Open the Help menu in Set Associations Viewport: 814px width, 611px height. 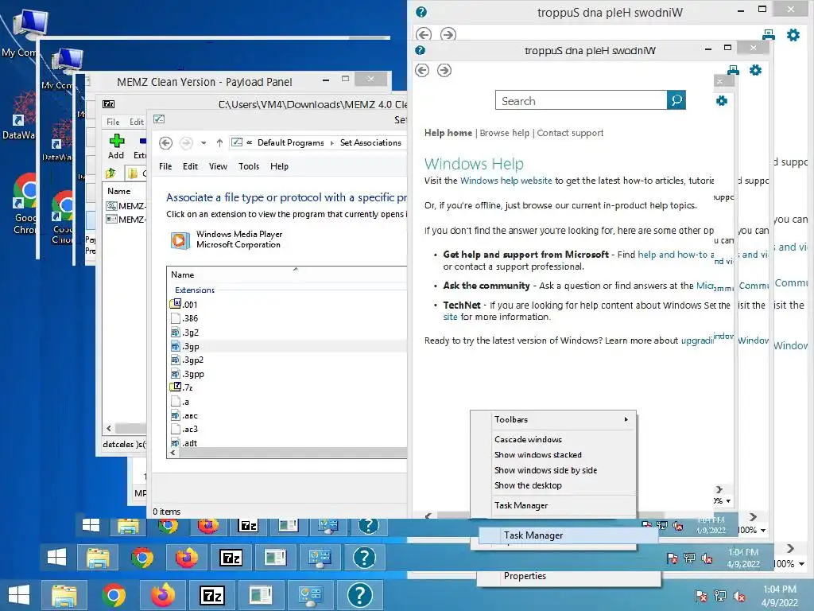(279, 166)
